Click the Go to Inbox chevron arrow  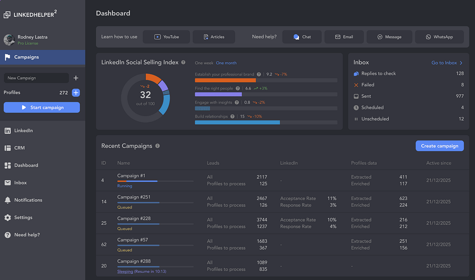pos(461,63)
